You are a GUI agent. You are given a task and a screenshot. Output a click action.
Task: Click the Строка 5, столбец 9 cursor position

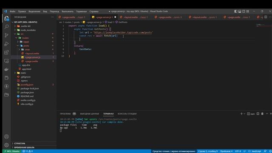coord(208,151)
